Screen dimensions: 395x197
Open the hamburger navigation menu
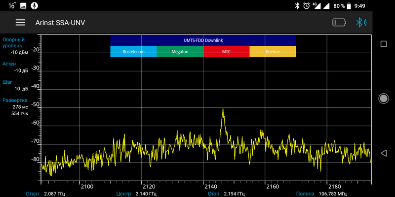(20, 23)
